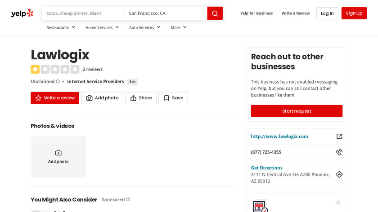Open the external website link icon
The image size is (378, 212).
pos(339,137)
